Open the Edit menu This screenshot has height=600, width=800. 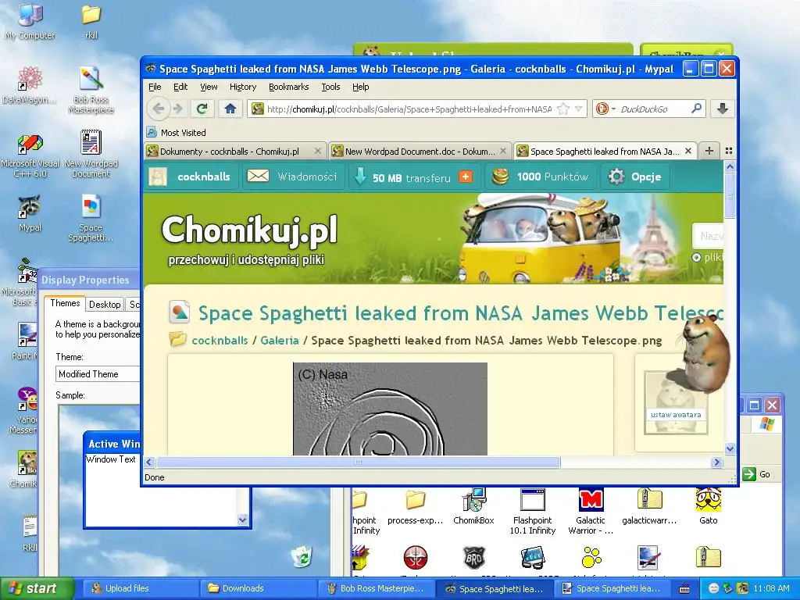[180, 87]
